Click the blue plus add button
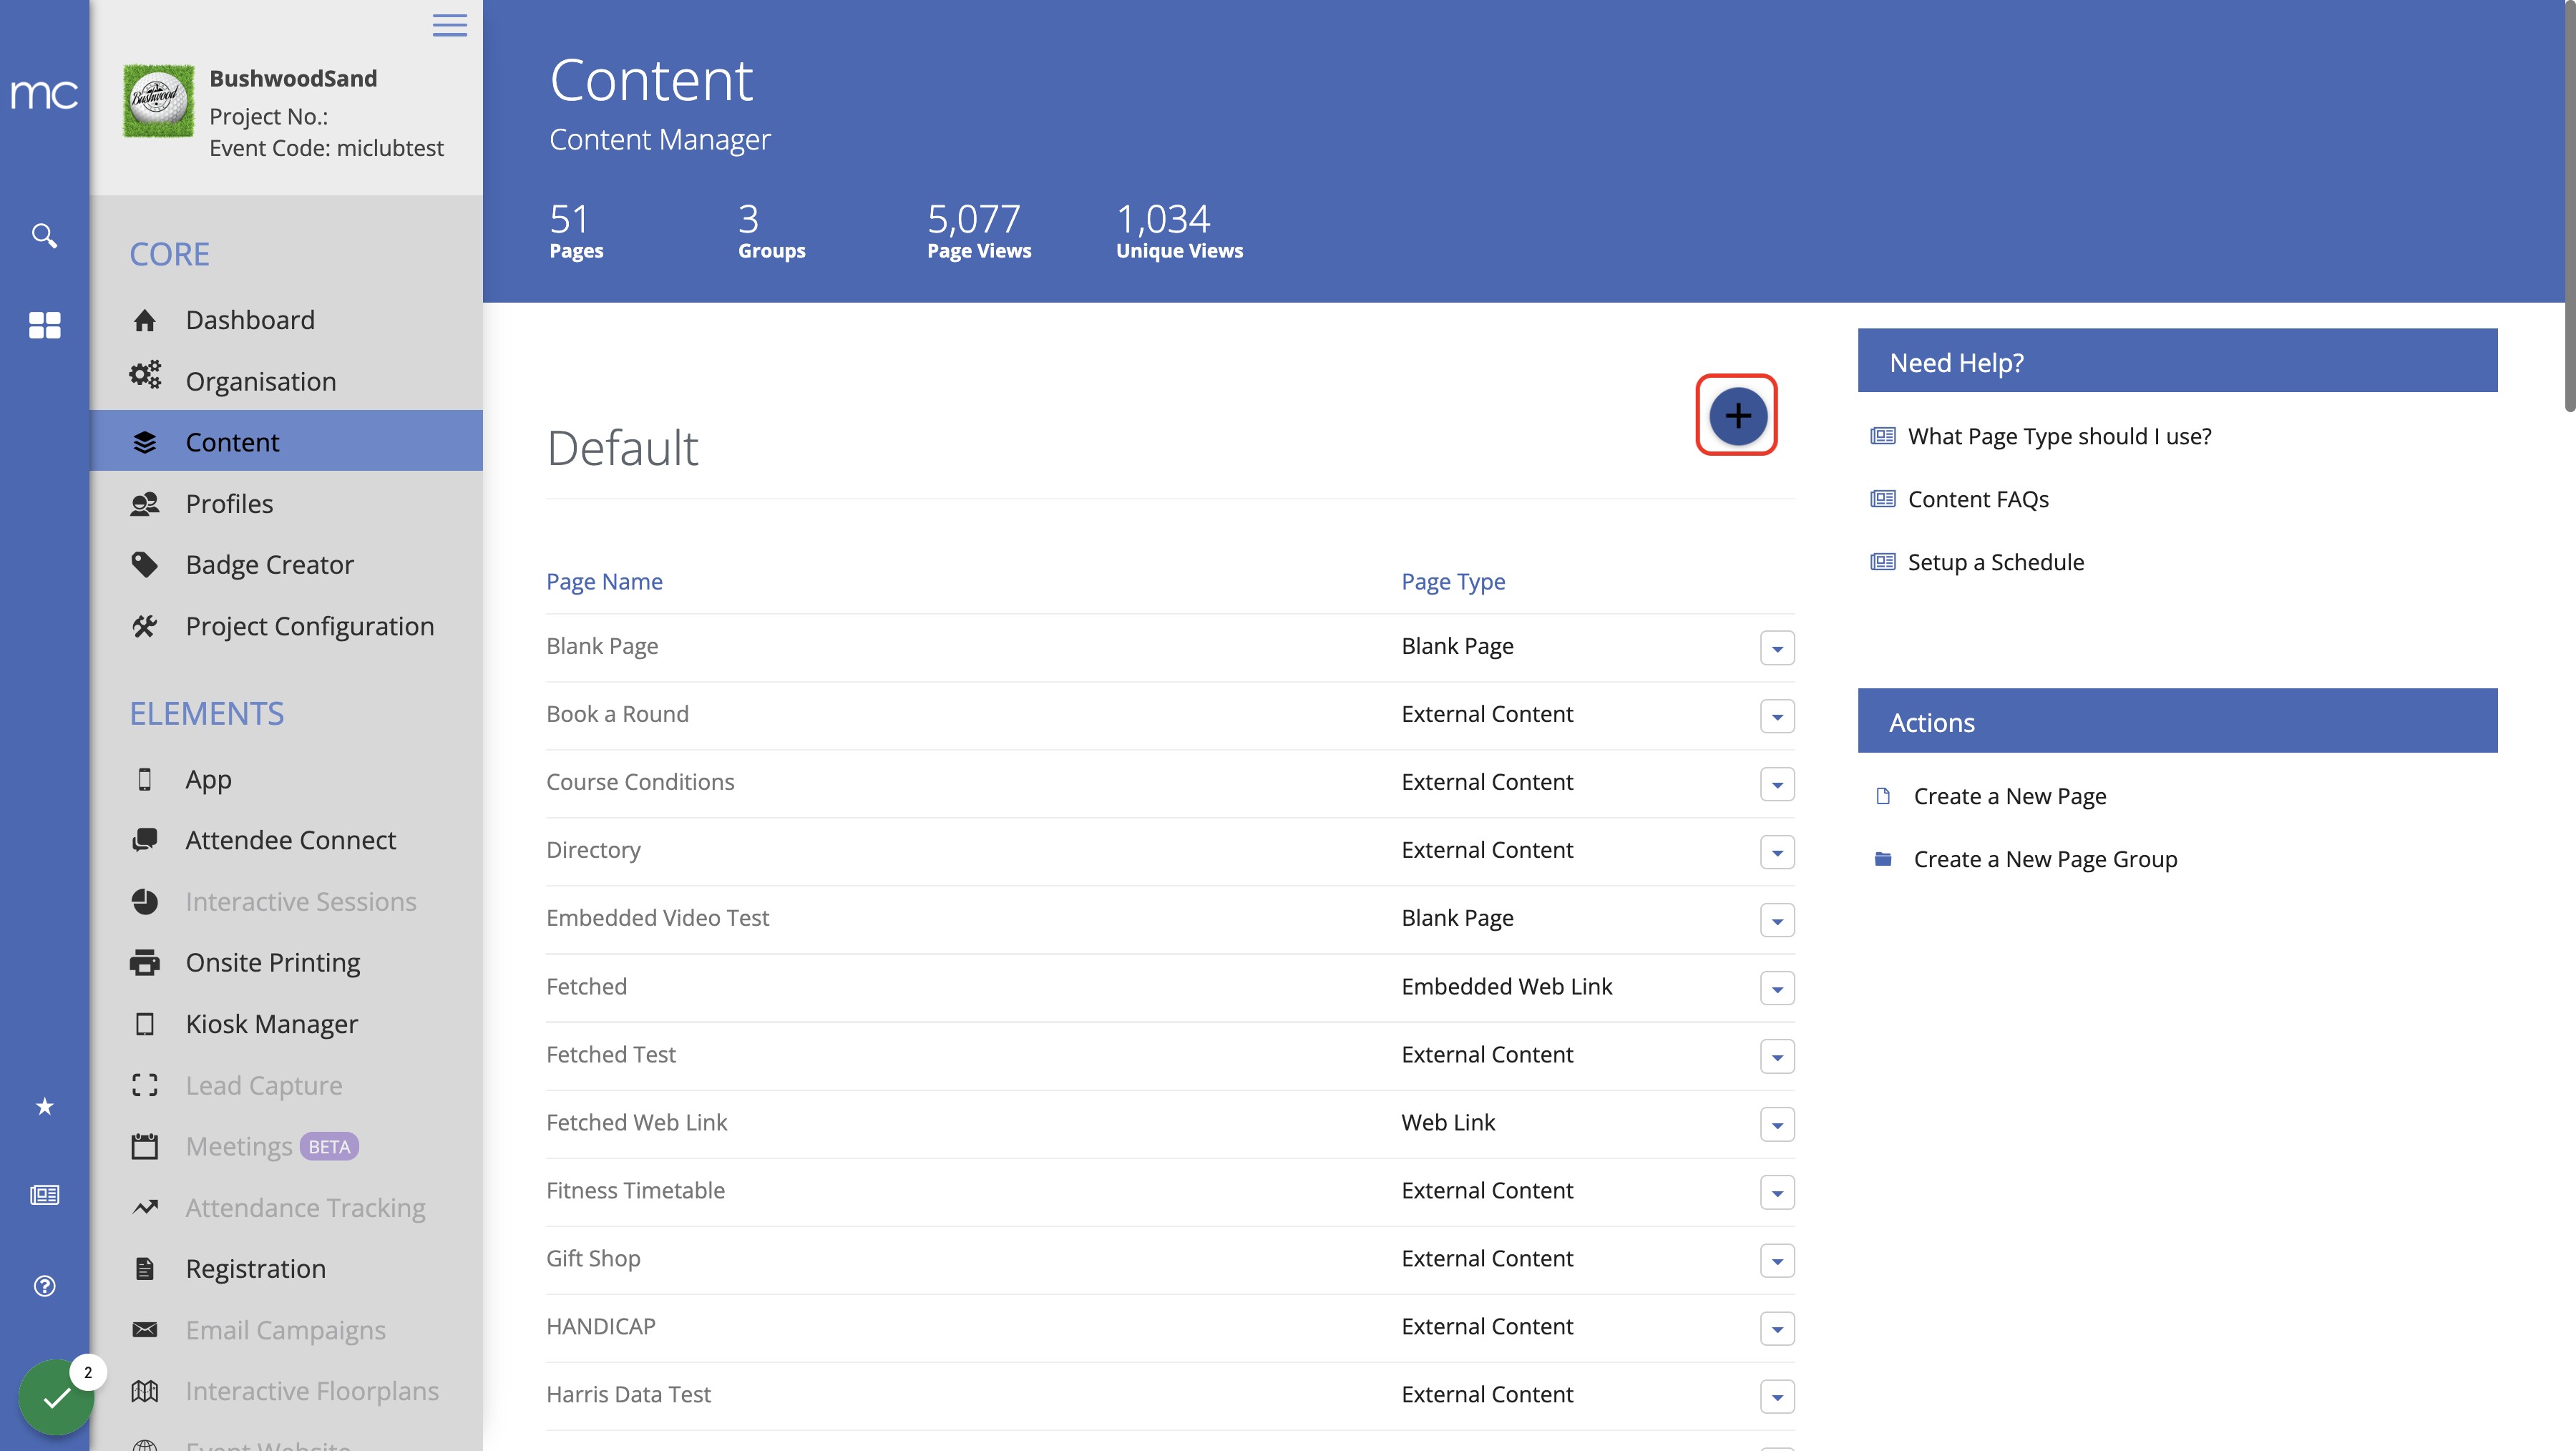Viewport: 2576px width, 1451px height. pos(1737,415)
